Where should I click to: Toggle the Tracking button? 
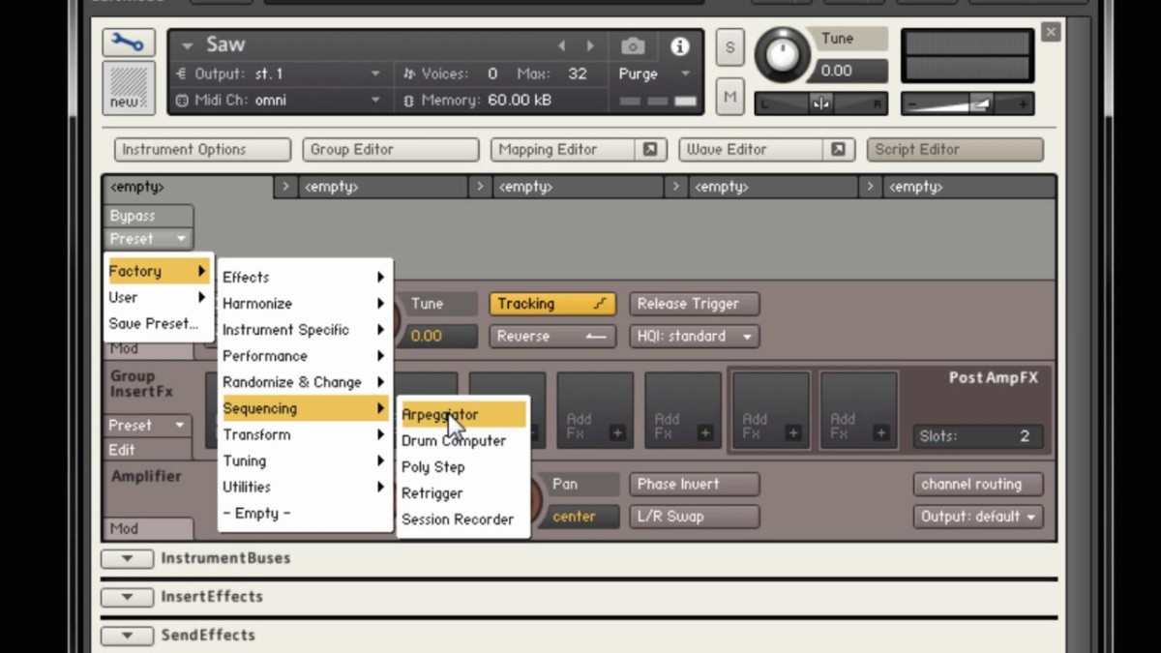(551, 304)
